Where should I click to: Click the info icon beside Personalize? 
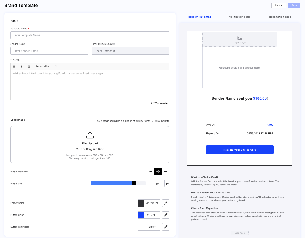pyautogui.click(x=56, y=66)
